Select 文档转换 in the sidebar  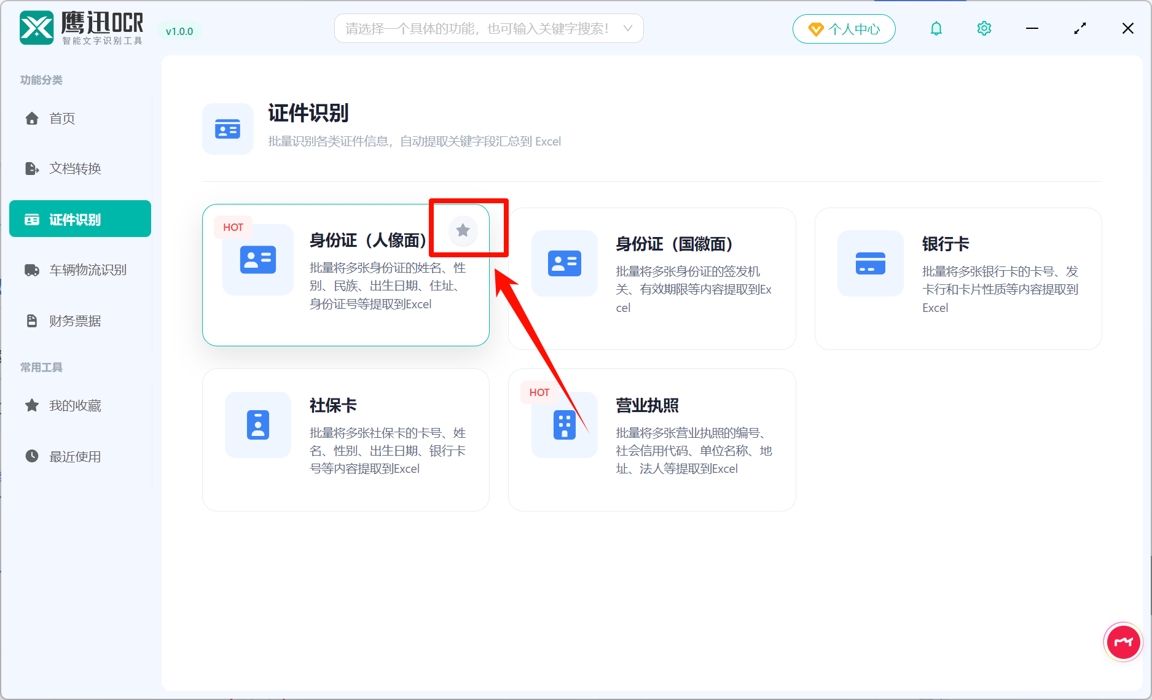point(75,168)
